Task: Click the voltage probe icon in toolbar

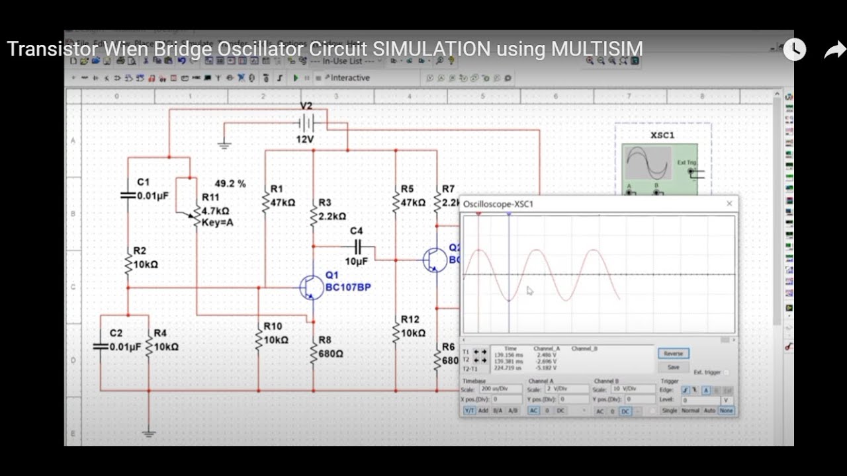Action: click(430, 77)
